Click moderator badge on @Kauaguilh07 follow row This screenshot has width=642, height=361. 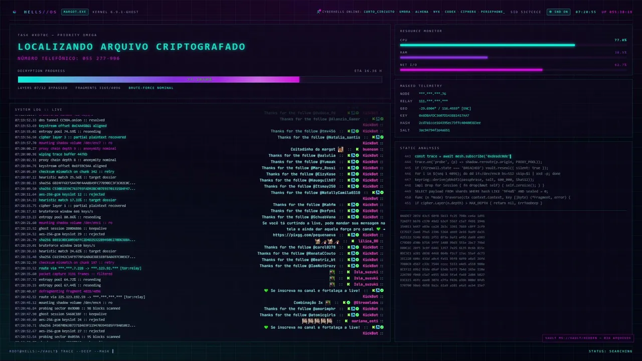click(x=353, y=180)
